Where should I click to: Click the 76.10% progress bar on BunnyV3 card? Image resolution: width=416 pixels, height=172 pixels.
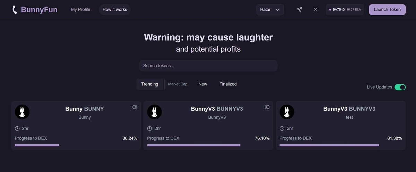208,145
